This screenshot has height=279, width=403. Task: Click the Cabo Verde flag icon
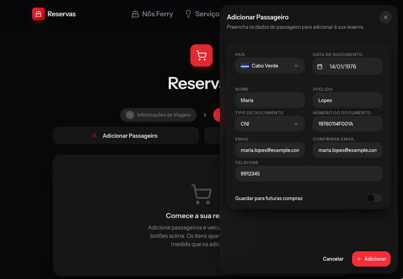click(x=245, y=66)
